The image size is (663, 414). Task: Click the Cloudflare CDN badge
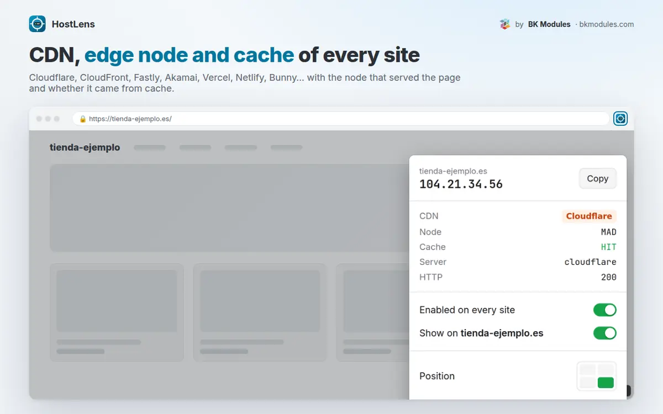[x=589, y=216]
